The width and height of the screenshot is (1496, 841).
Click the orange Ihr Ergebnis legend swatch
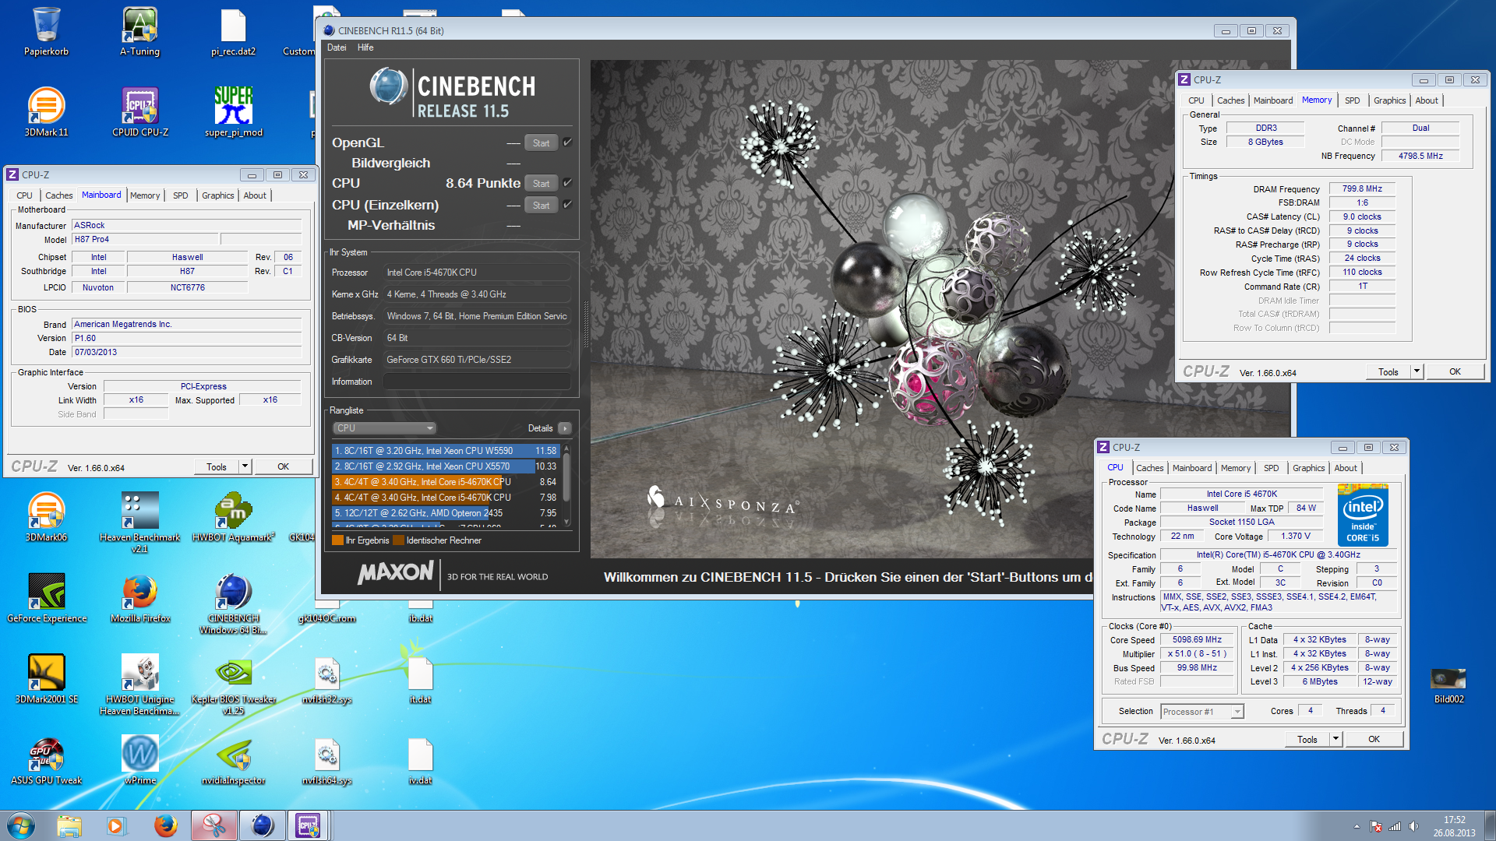[337, 540]
